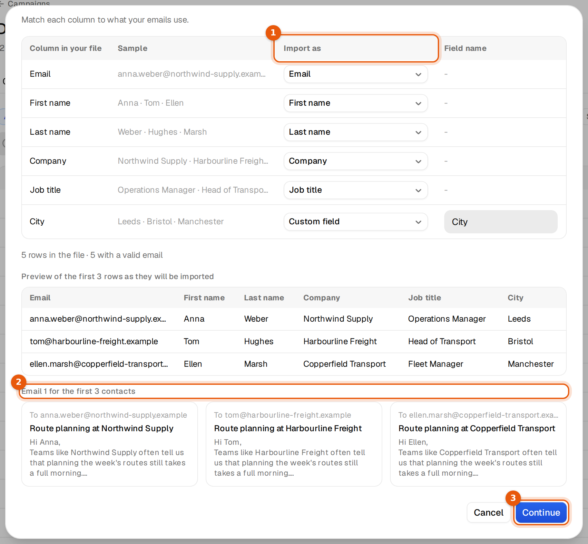The height and width of the screenshot is (544, 588).
Task: Click 'Route planning at Northwind Supply' subject
Action: (102, 429)
